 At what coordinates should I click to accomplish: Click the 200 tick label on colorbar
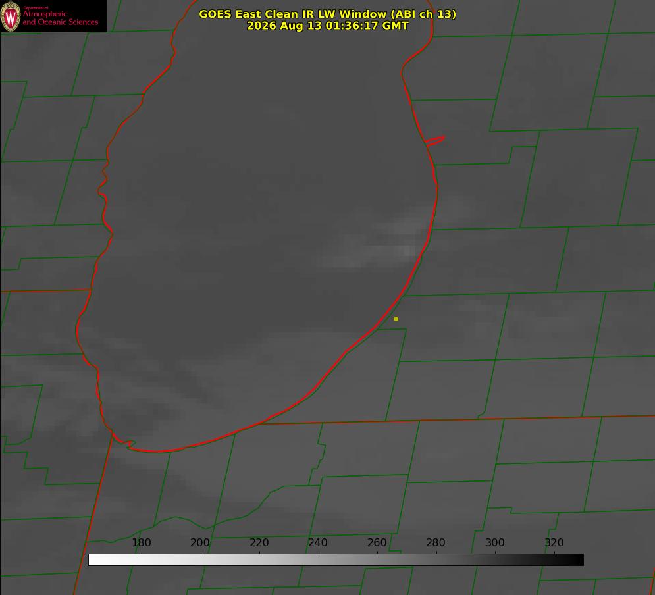click(200, 542)
